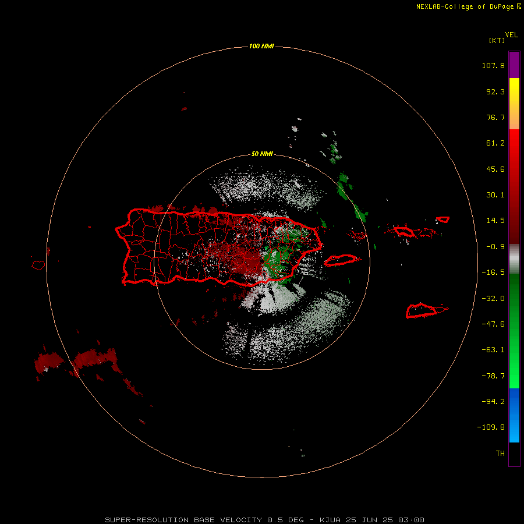Click the 61.2 legend value
524x524 pixels.
(495, 143)
